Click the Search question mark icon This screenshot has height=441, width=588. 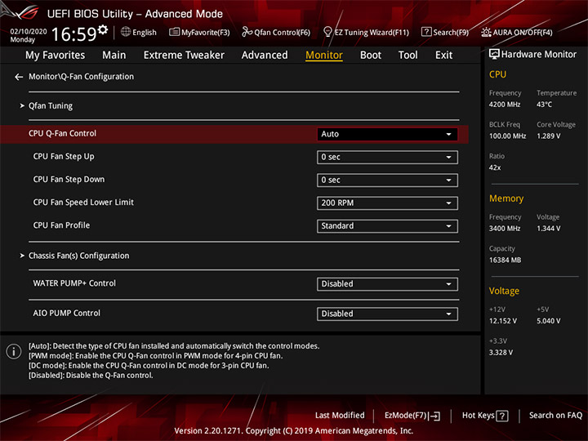(426, 32)
